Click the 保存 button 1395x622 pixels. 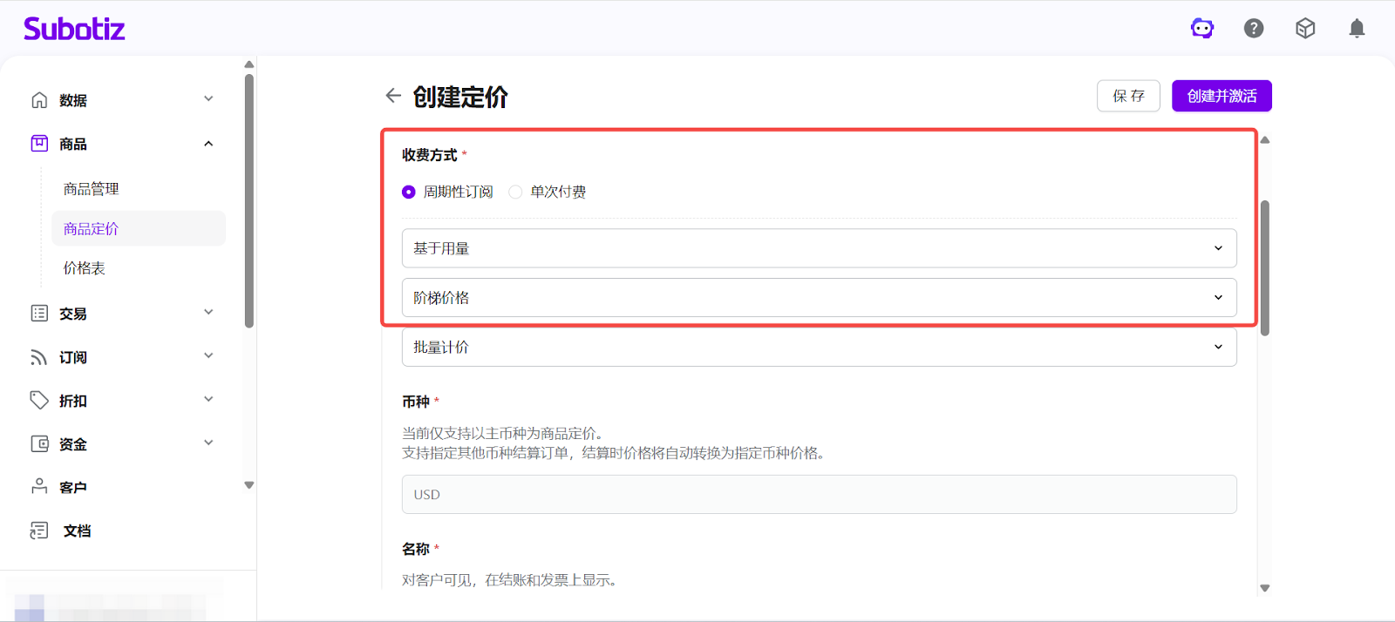pyautogui.click(x=1128, y=96)
